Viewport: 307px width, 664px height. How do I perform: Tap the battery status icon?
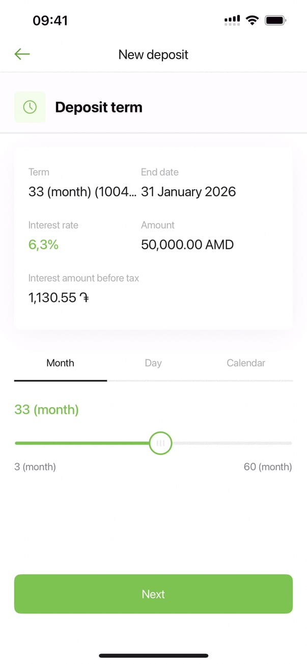275,20
